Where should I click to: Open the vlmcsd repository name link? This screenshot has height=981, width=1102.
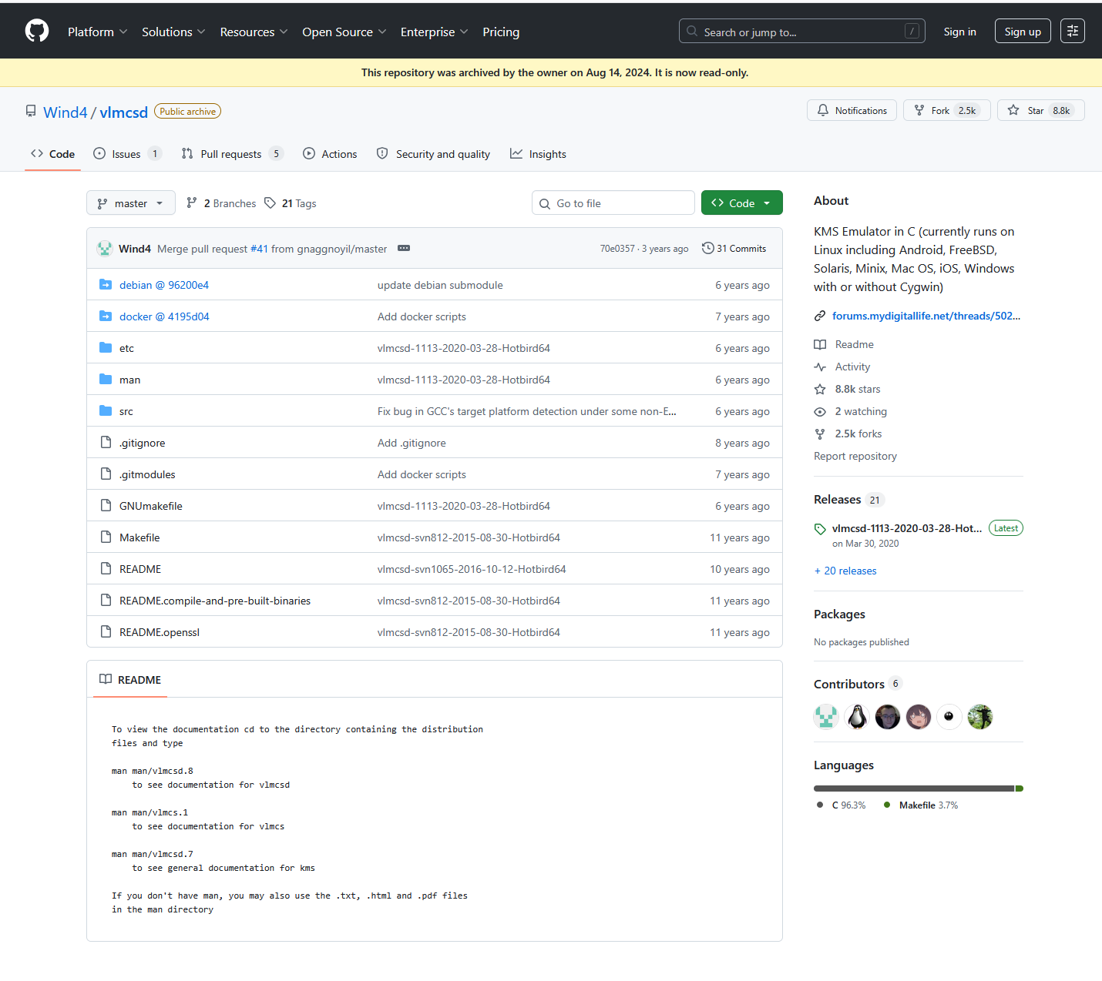tap(123, 112)
